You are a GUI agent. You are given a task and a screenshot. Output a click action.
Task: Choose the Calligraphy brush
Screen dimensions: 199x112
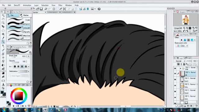pos(19,31)
